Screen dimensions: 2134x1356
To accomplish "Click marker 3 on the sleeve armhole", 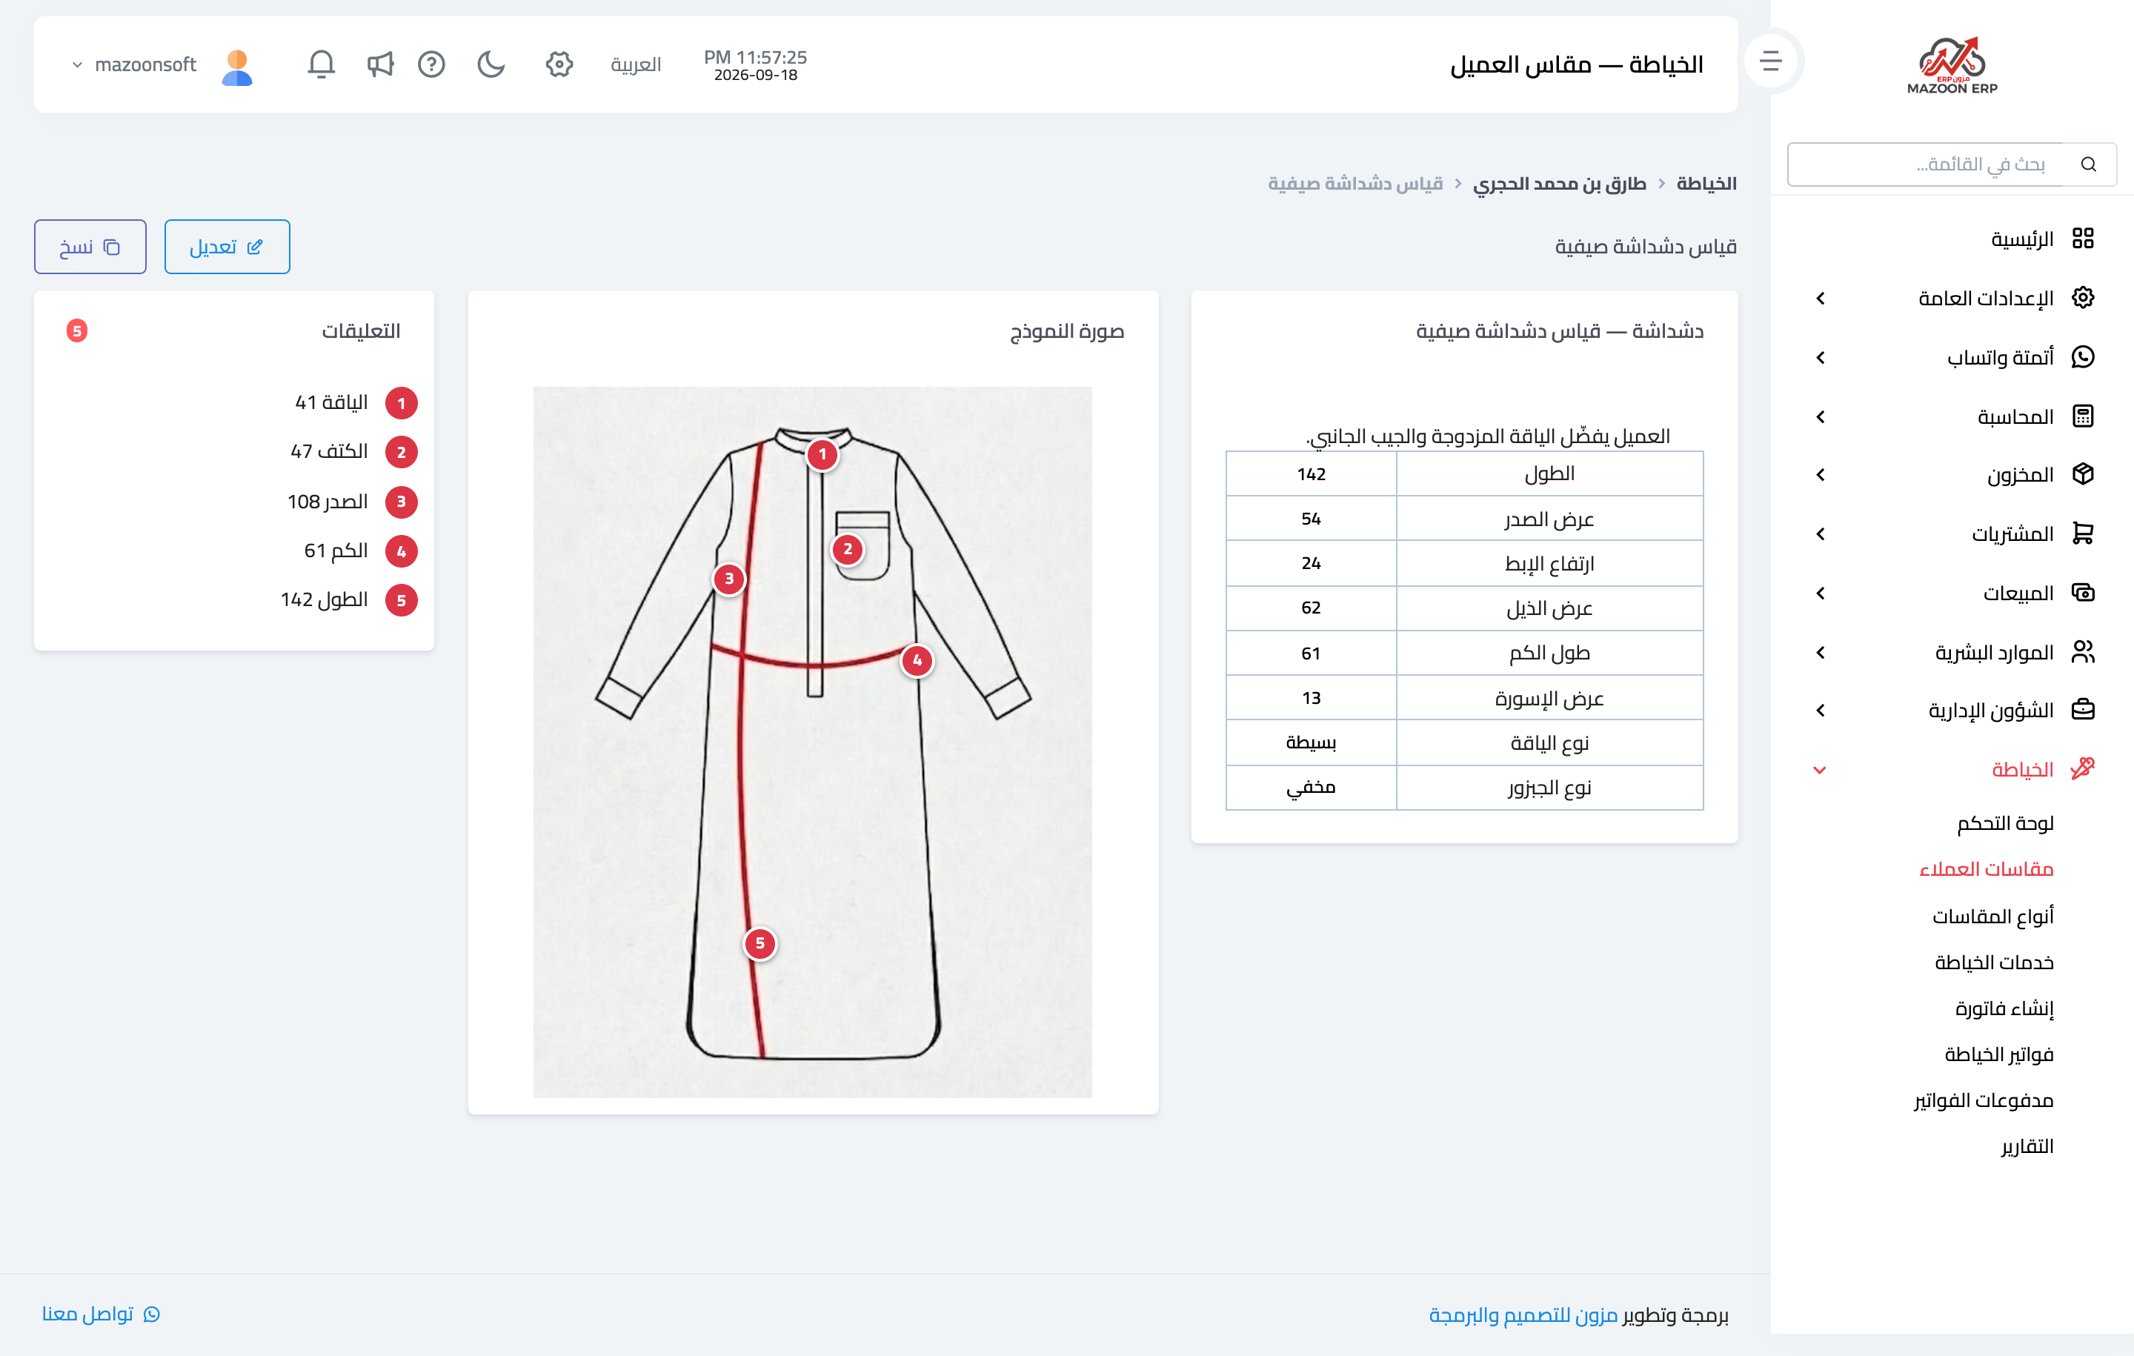I will coord(729,579).
